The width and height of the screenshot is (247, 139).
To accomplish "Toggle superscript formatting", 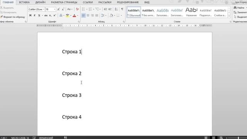I will point(54,15).
